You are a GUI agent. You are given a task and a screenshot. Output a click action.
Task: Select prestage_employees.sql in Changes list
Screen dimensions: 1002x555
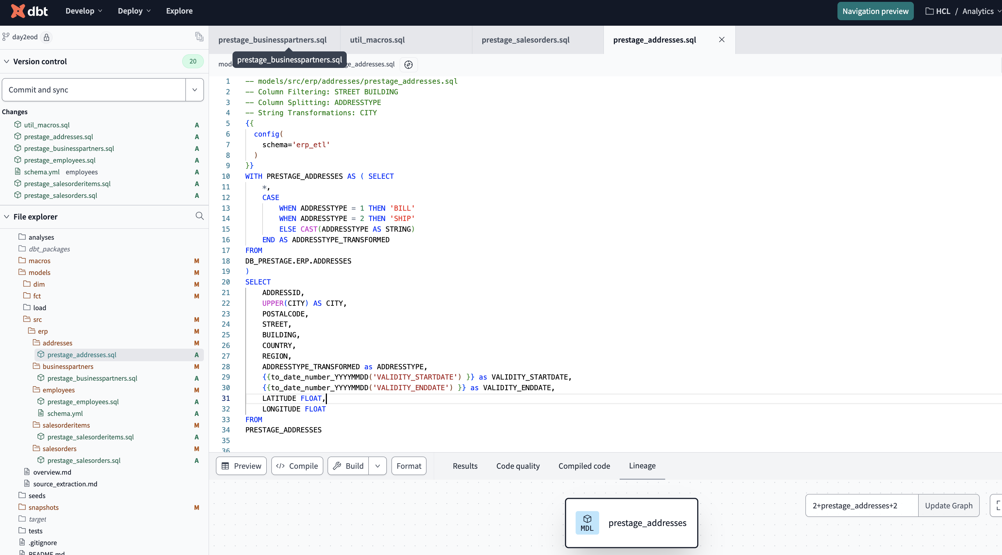tap(60, 160)
